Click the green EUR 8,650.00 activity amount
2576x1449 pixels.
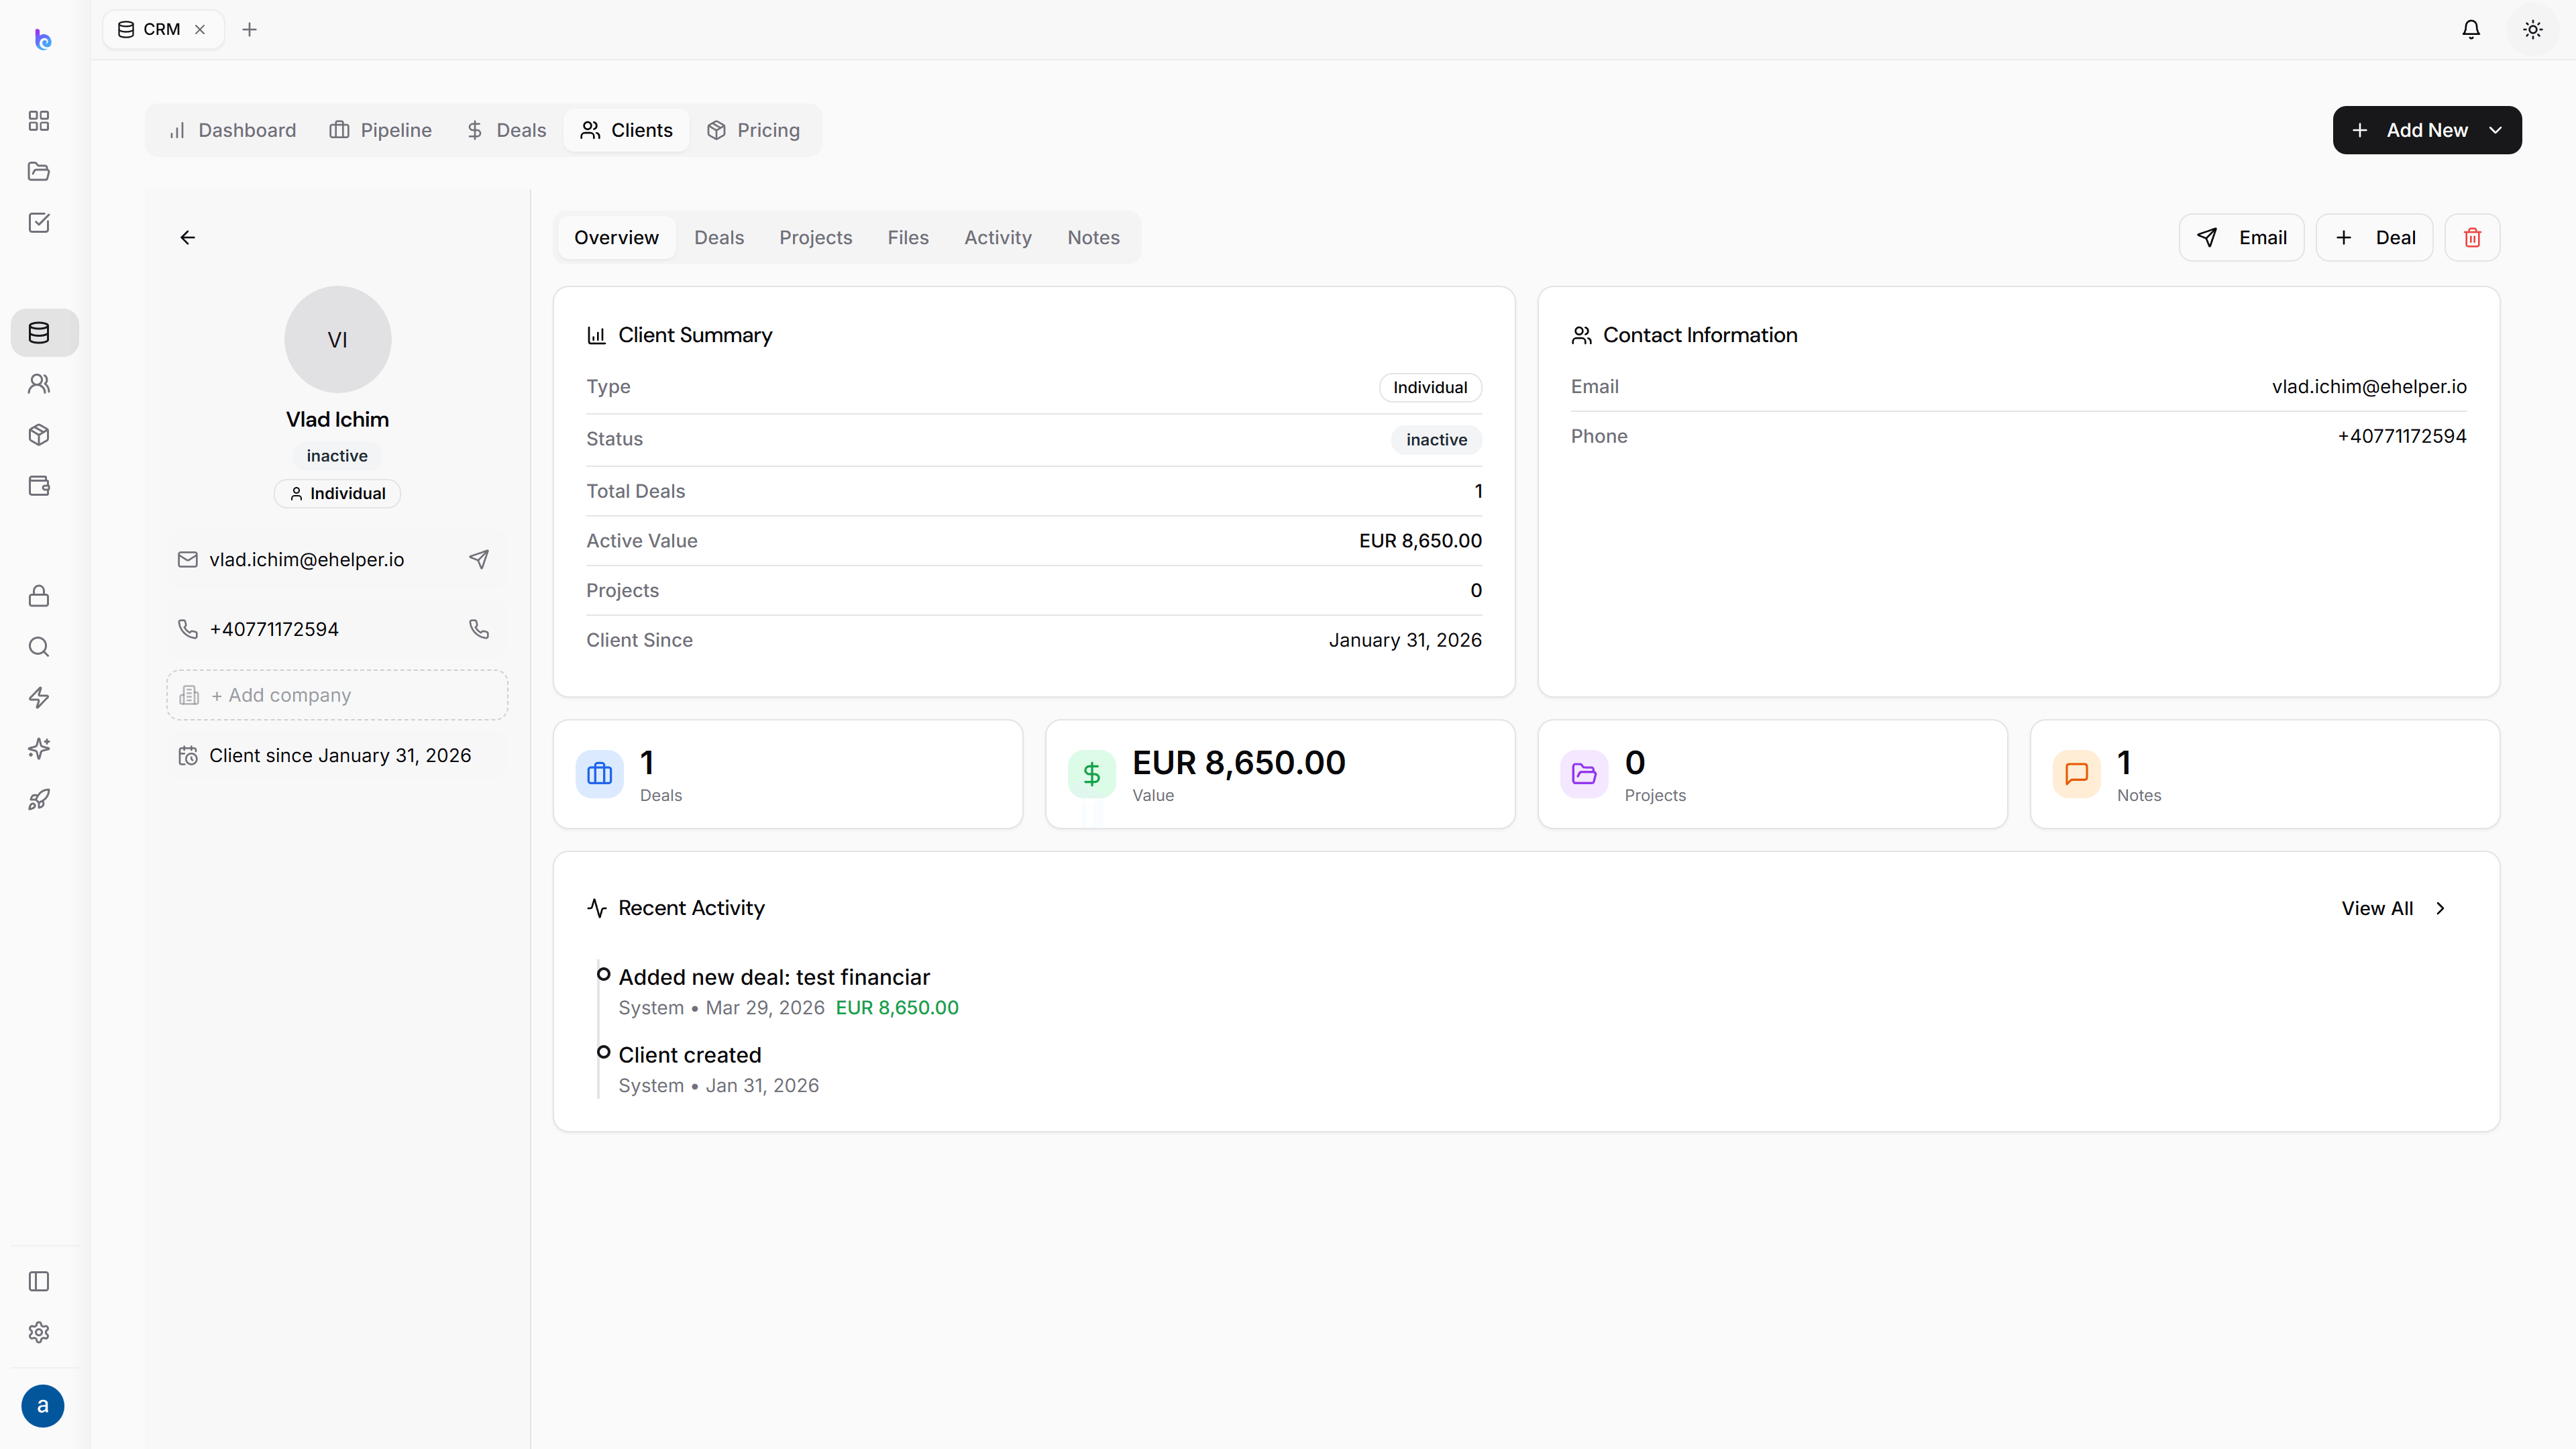(897, 1008)
